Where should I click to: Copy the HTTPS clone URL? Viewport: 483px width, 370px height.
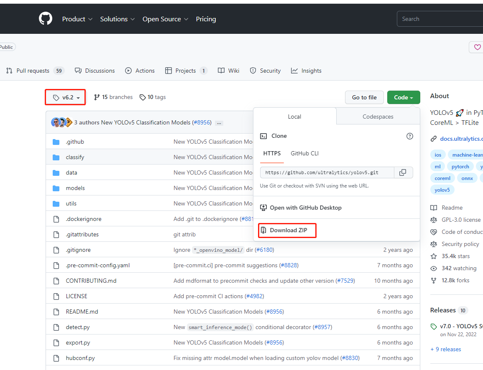pos(403,172)
